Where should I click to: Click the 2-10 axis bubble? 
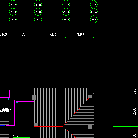point(13,12)
